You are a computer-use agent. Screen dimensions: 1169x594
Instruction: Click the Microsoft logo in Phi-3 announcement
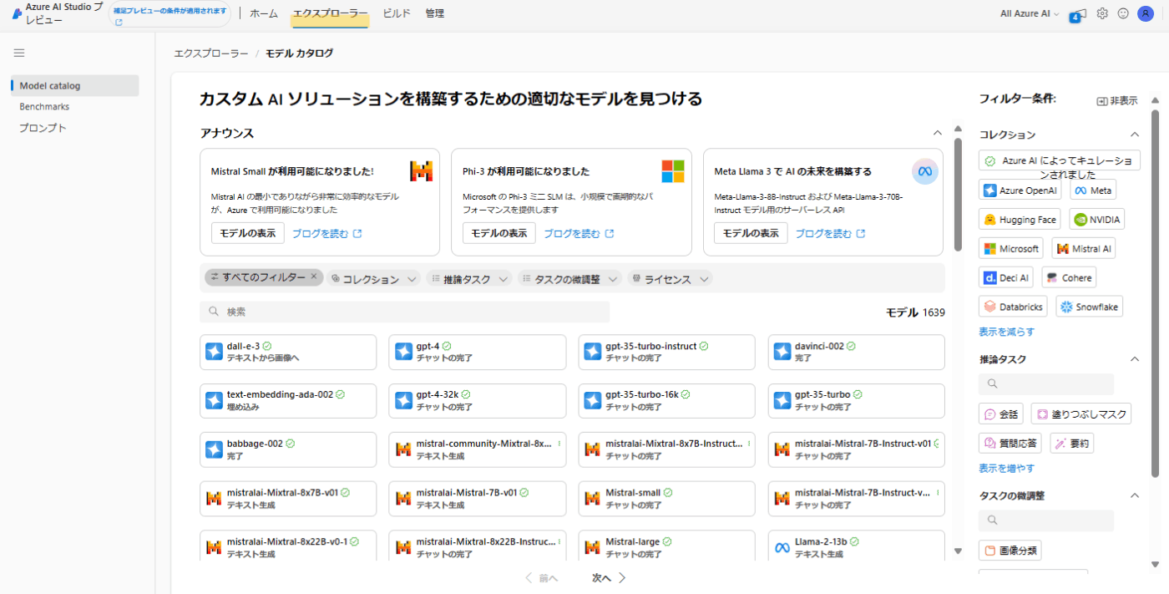coord(673,171)
